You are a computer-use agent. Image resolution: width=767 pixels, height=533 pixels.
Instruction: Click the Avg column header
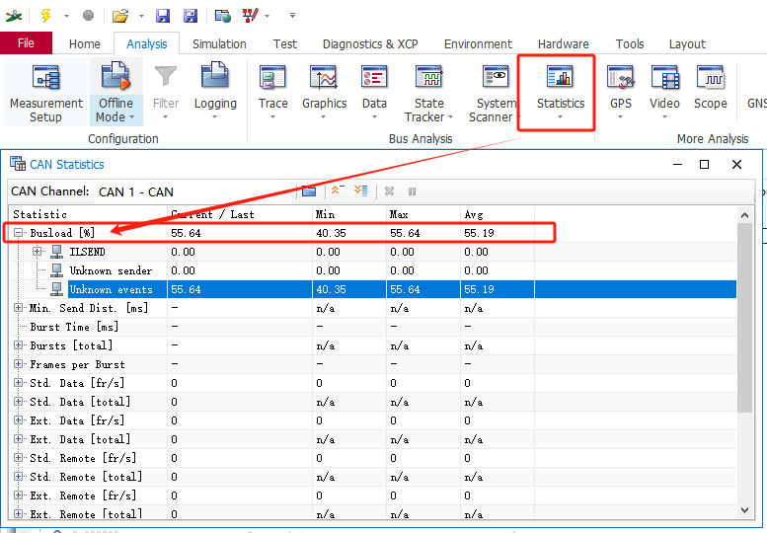pyautogui.click(x=497, y=214)
